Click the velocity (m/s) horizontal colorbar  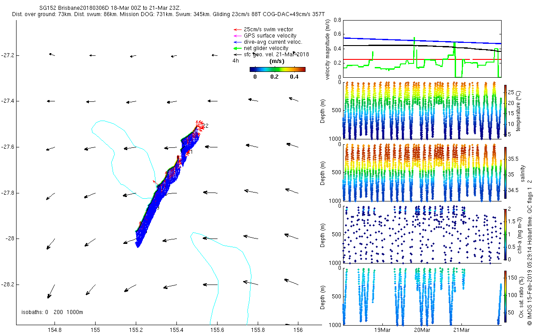(x=277, y=69)
